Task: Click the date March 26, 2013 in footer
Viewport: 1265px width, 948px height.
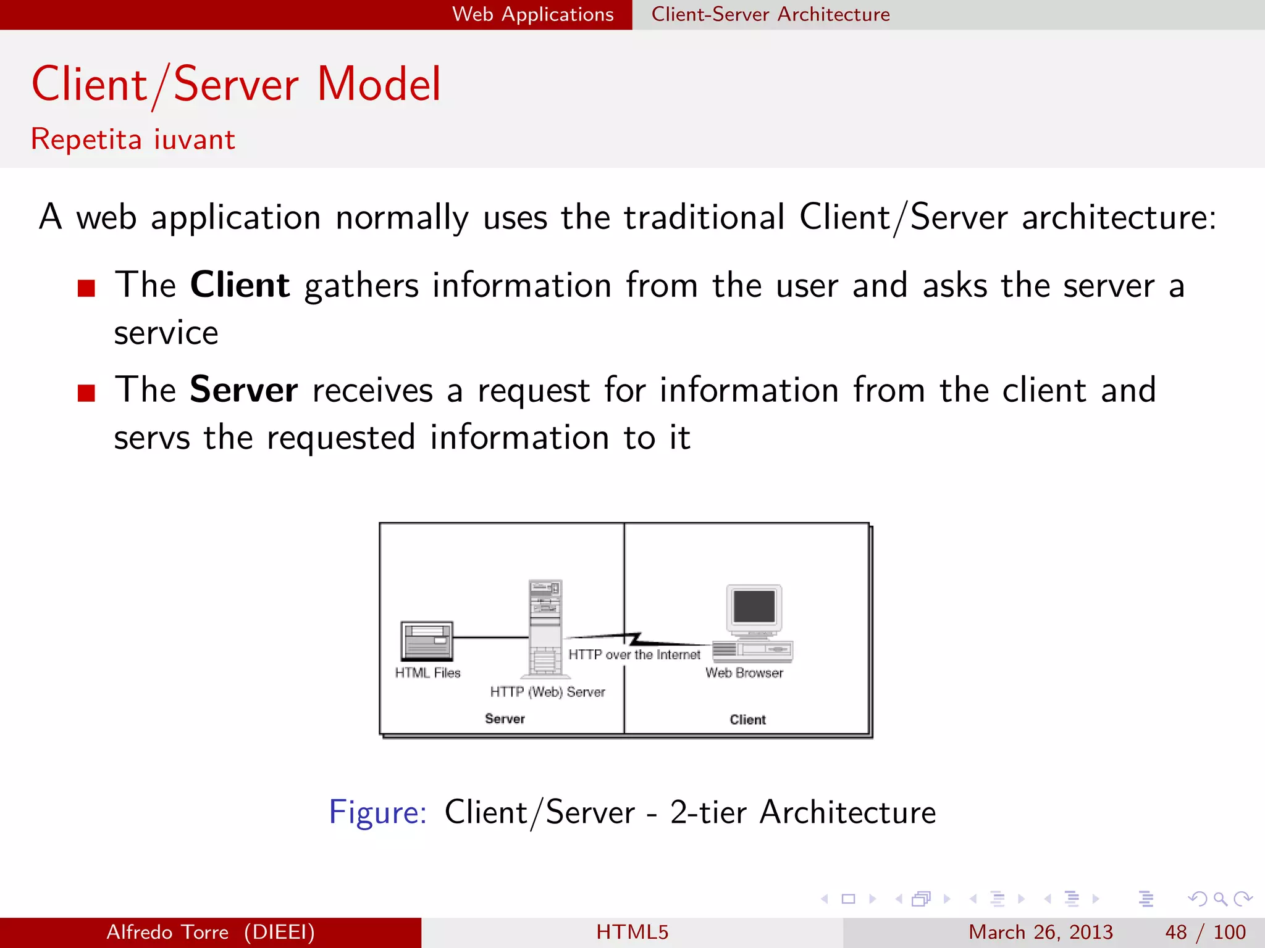Action: click(x=1041, y=932)
